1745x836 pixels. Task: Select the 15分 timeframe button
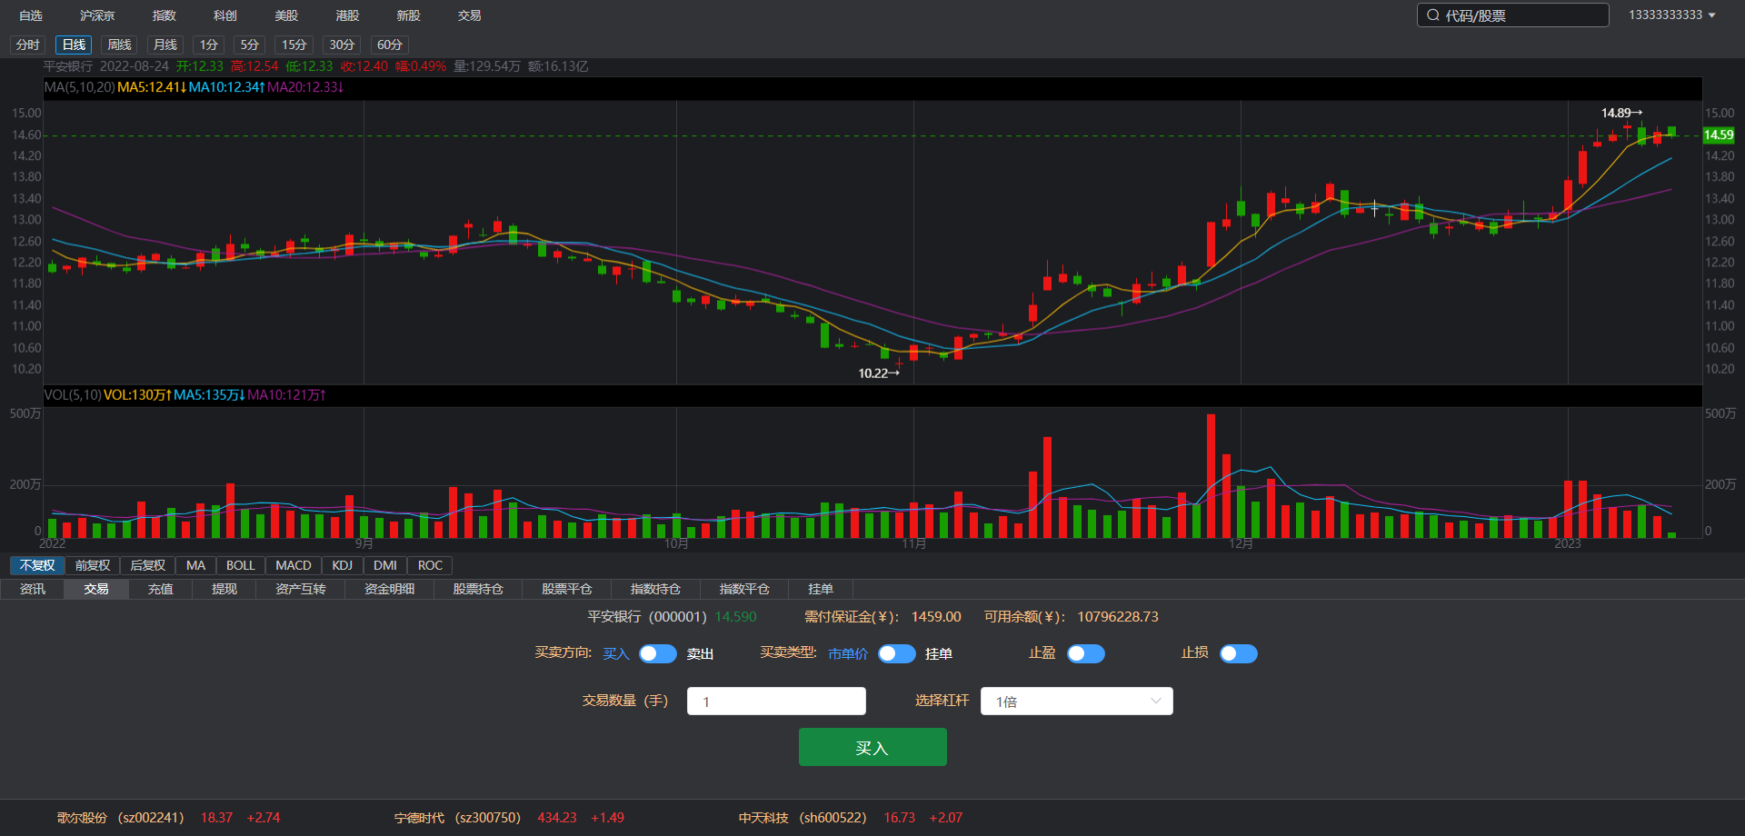tap(294, 45)
